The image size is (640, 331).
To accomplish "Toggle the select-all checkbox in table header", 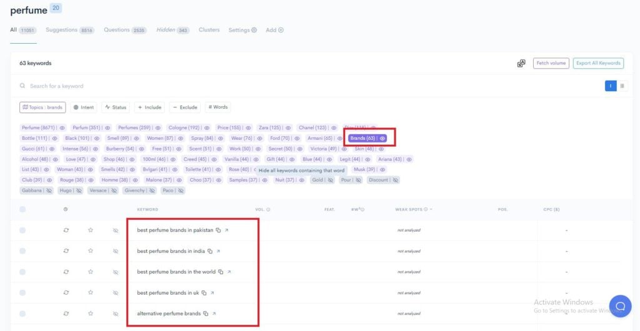I will (22, 209).
